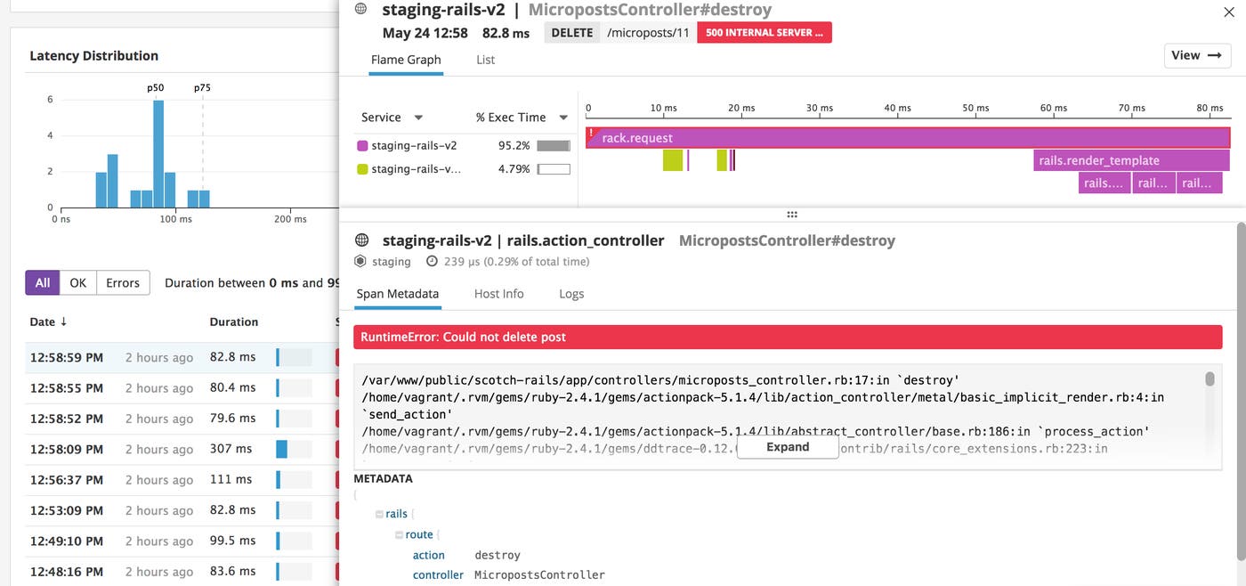This screenshot has width=1246, height=586.
Task: Click the panel resize grip between trace panels
Action: pyautogui.click(x=791, y=214)
